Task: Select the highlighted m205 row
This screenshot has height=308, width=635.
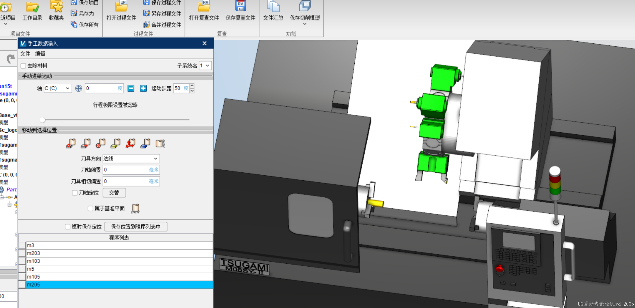Action: tap(119, 285)
